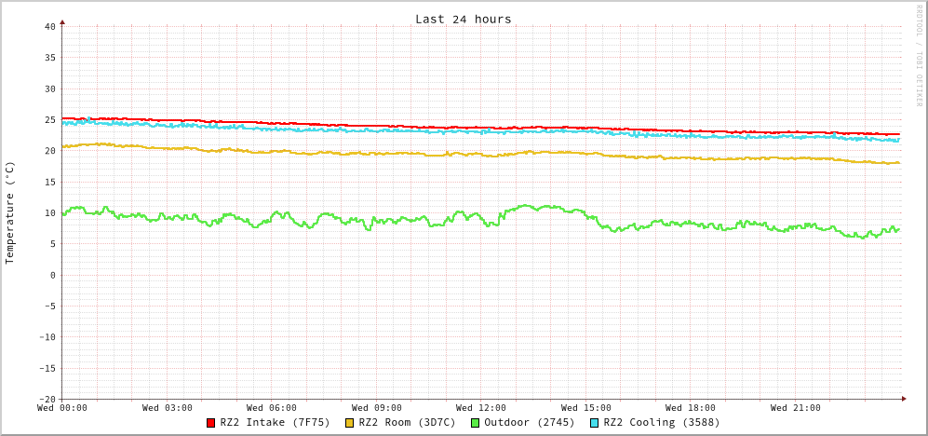928x436 pixels.
Task: Select the "Outdoor (2745)" legend label
Action: pos(529,423)
